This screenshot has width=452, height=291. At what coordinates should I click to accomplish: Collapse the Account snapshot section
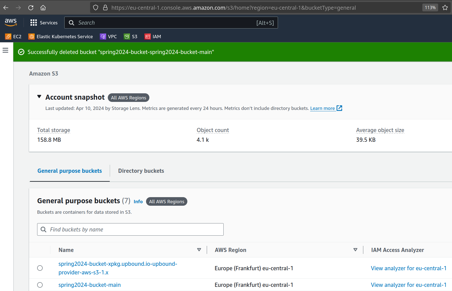coord(39,97)
